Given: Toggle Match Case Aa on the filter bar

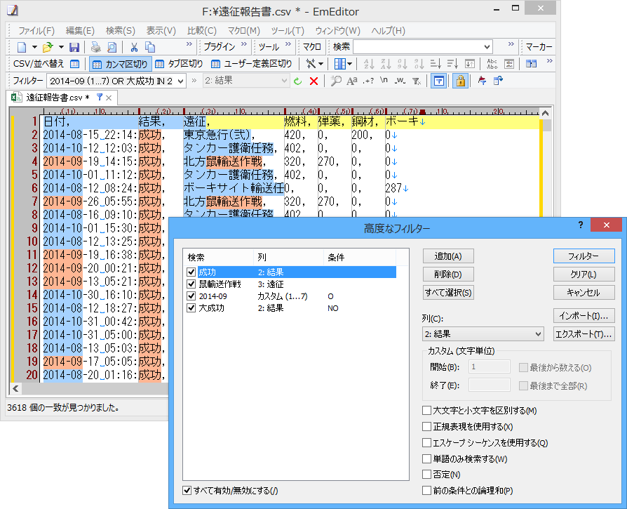Looking at the screenshot, I should [x=352, y=81].
